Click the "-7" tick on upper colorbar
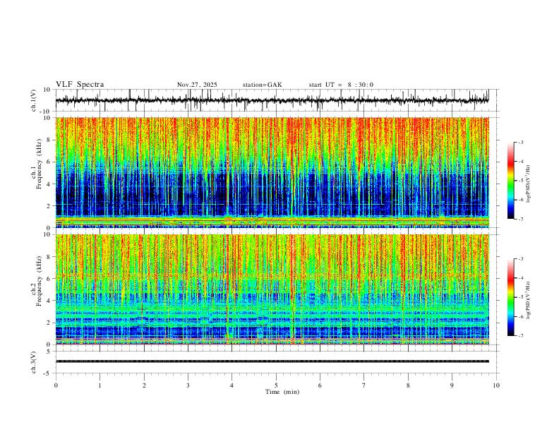The height and width of the screenshot is (432, 559). [521, 219]
